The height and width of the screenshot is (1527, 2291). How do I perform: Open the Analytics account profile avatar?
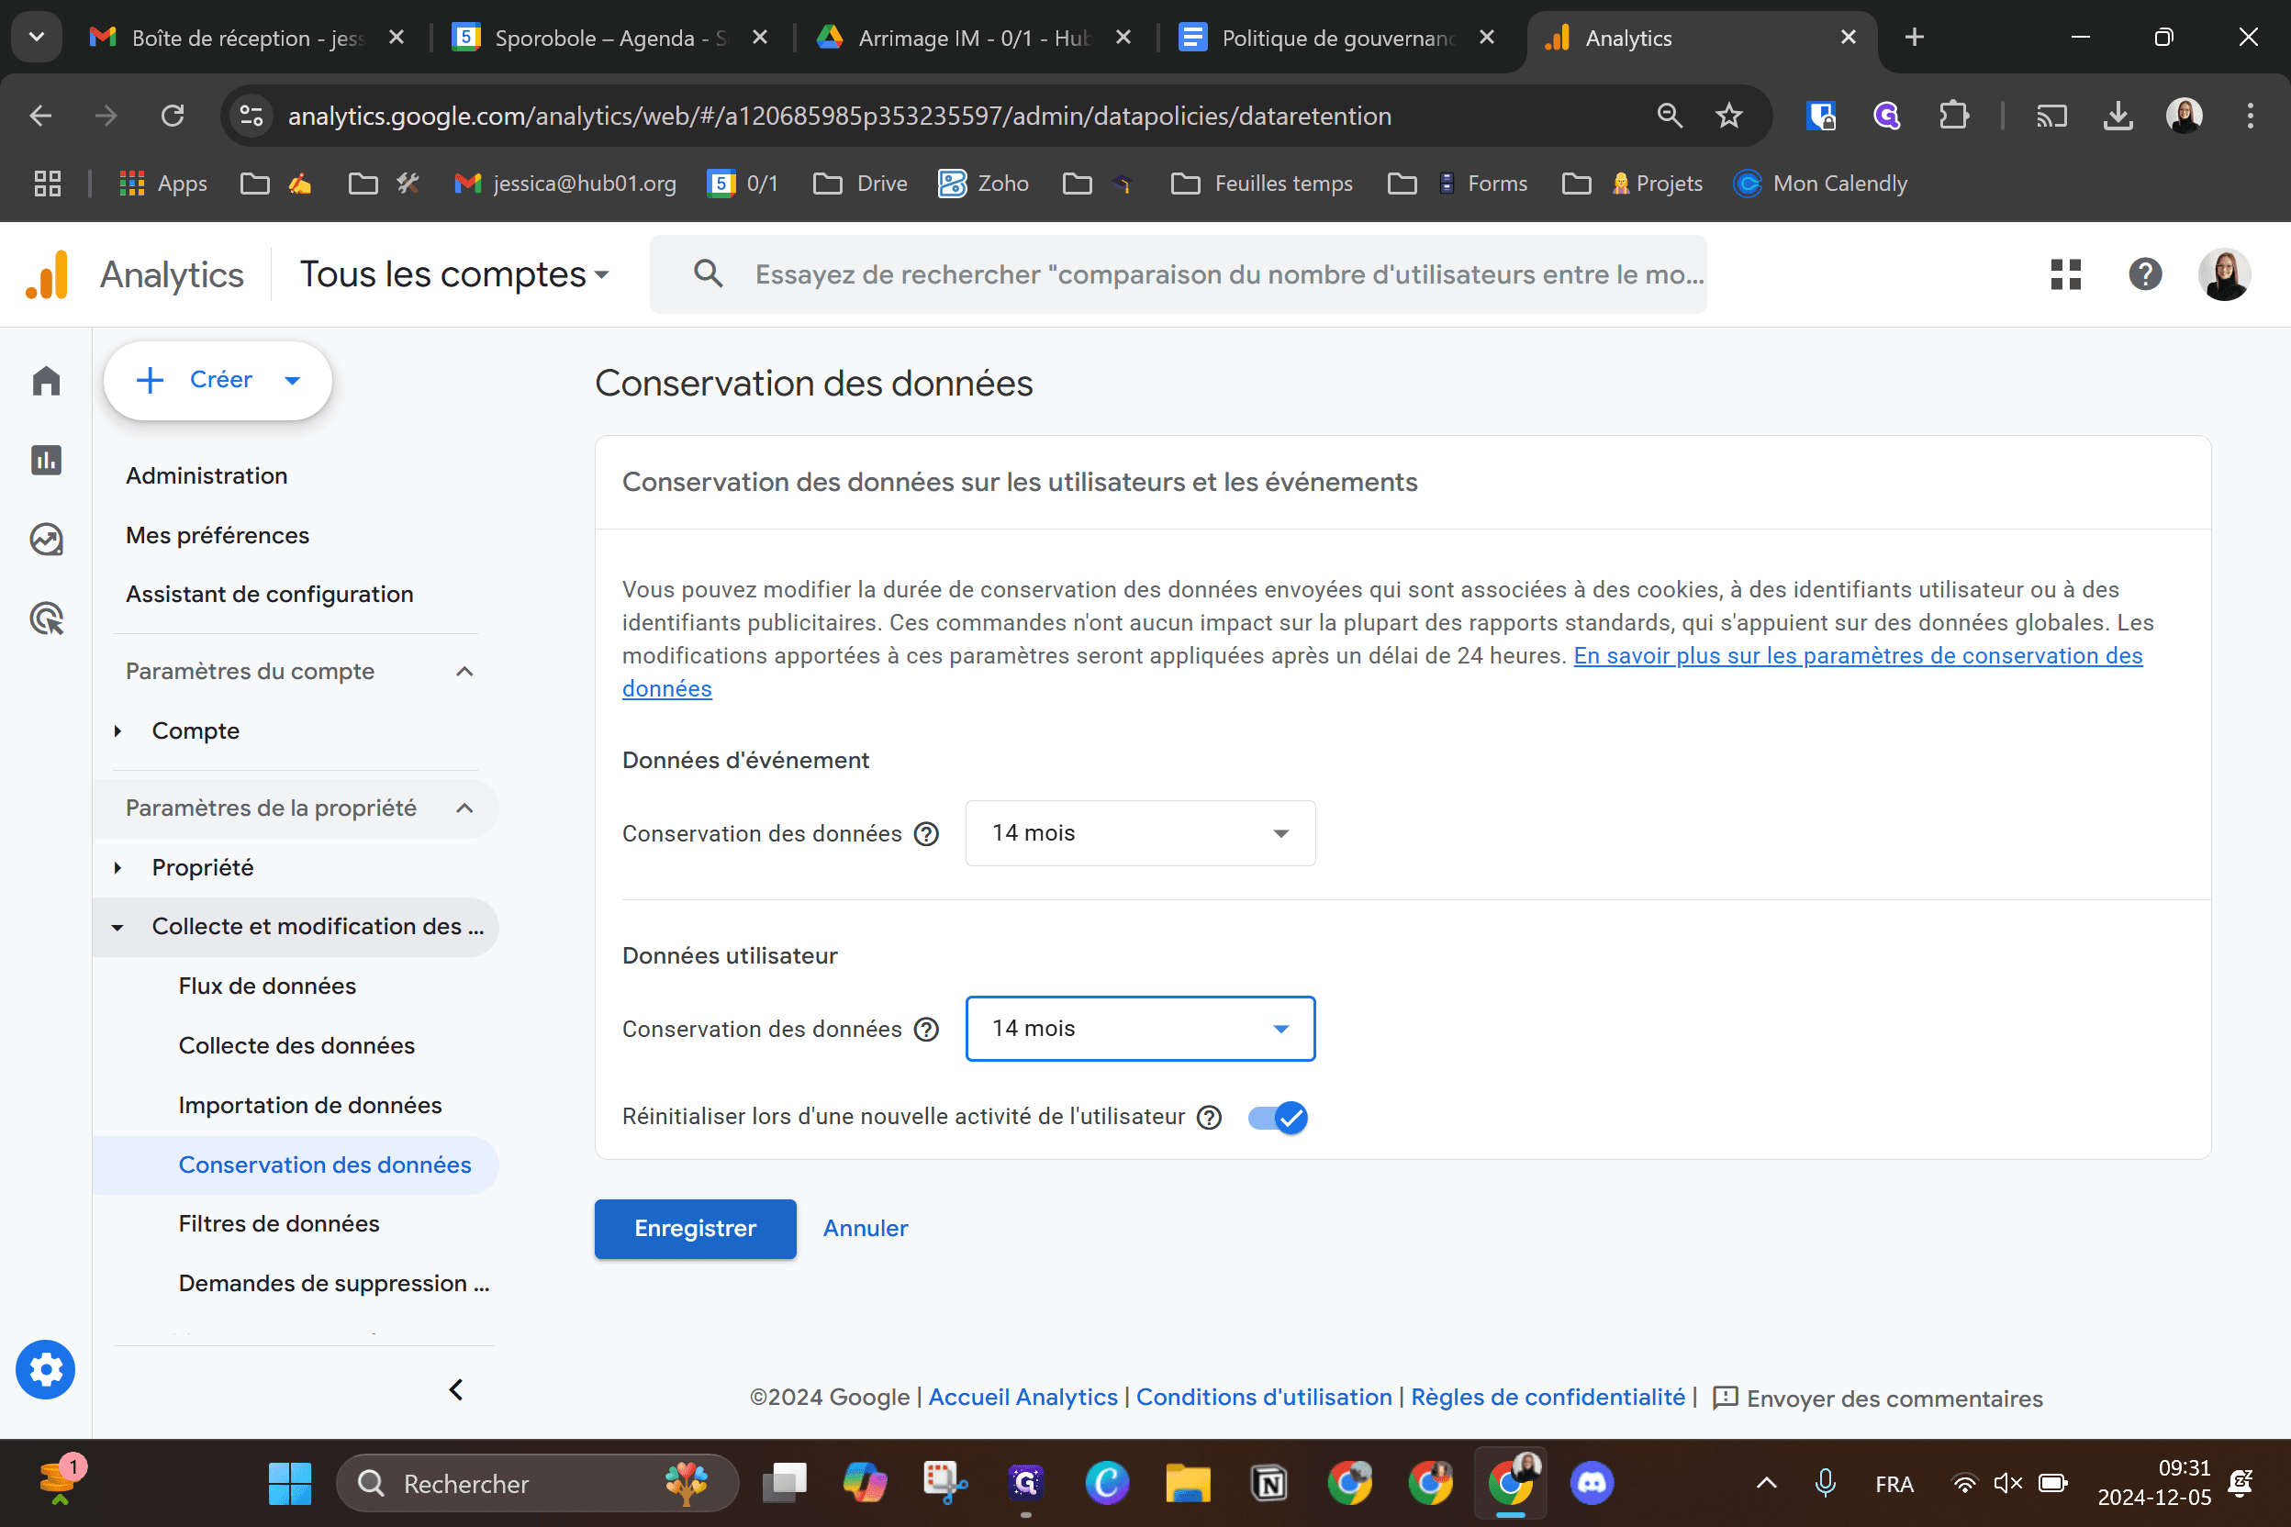(2224, 273)
